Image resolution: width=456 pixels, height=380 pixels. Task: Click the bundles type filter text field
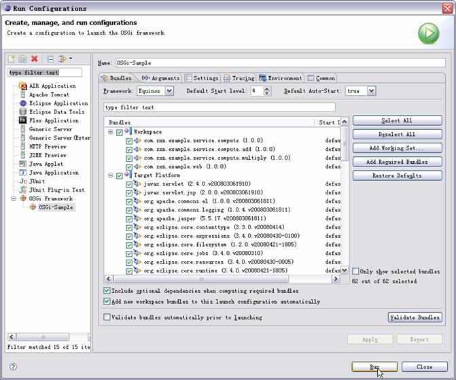point(220,107)
